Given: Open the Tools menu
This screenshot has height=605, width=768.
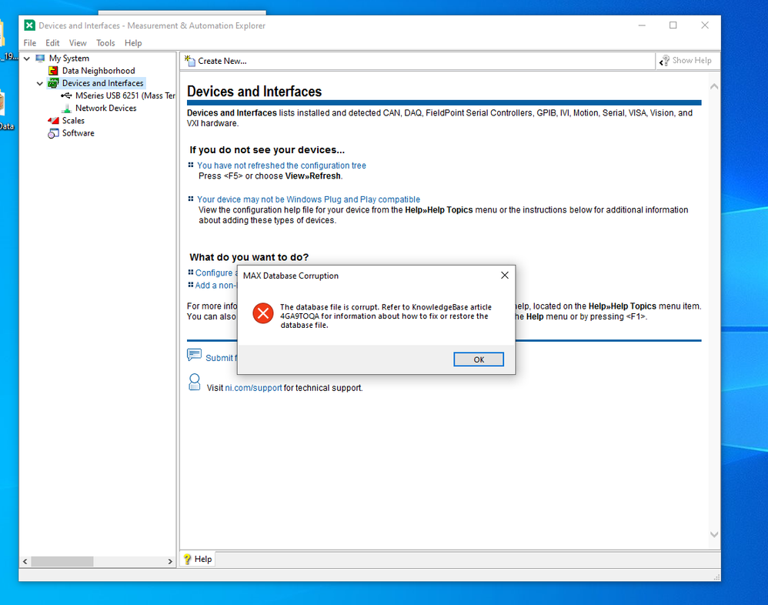Looking at the screenshot, I should [x=105, y=43].
